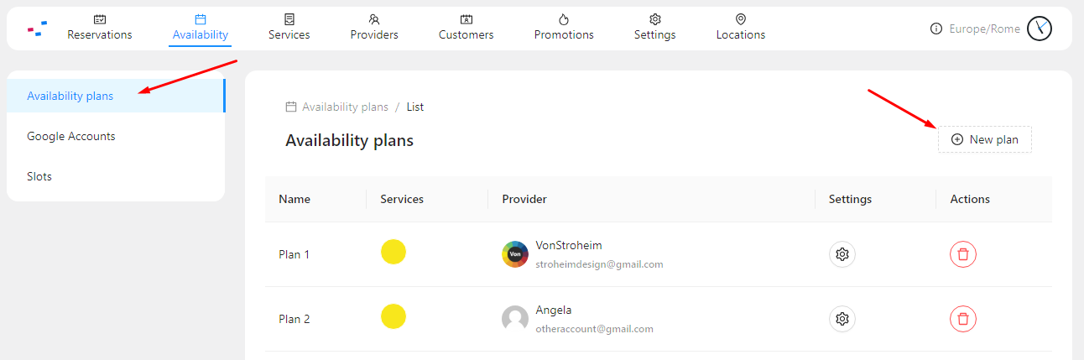Click the Availability plans breadcrumb link

(345, 107)
